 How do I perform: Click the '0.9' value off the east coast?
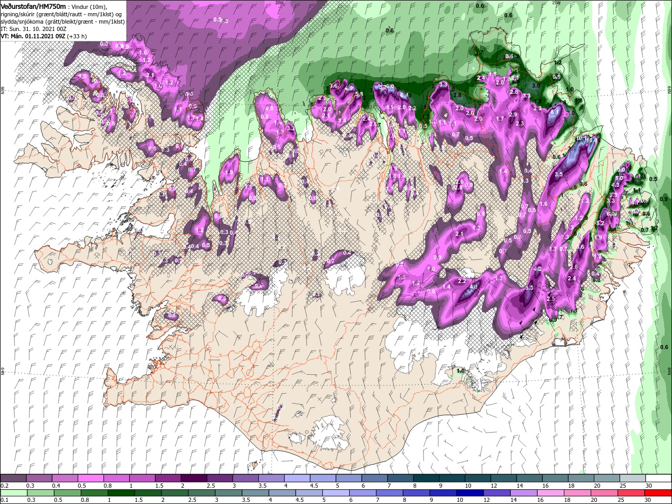pos(664,199)
